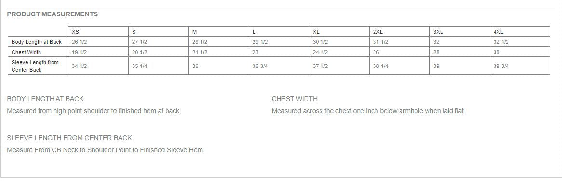Click the XS body length value 26 1/2
Viewport: 562px width, 189px height.
[79, 42]
